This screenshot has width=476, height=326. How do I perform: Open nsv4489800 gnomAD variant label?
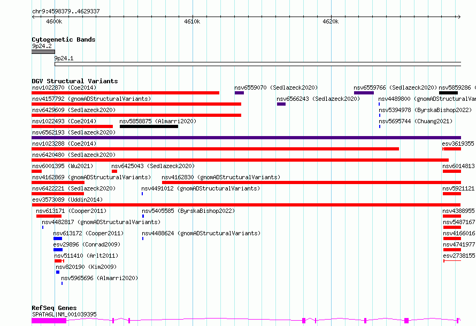[x=427, y=99]
